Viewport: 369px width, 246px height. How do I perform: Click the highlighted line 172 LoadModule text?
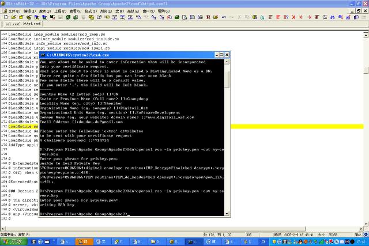coord(23,126)
